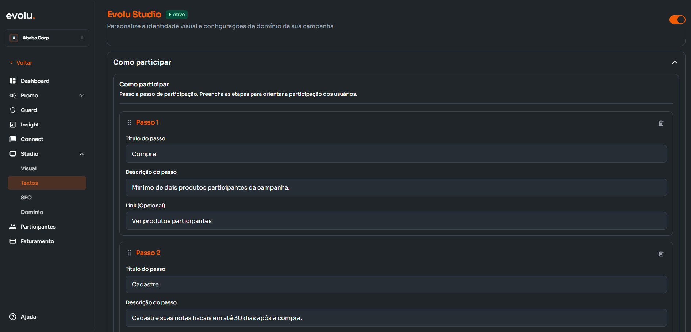Grab the Passo 1 drag handle
Viewport: 691px width, 332px height.
pos(129,122)
